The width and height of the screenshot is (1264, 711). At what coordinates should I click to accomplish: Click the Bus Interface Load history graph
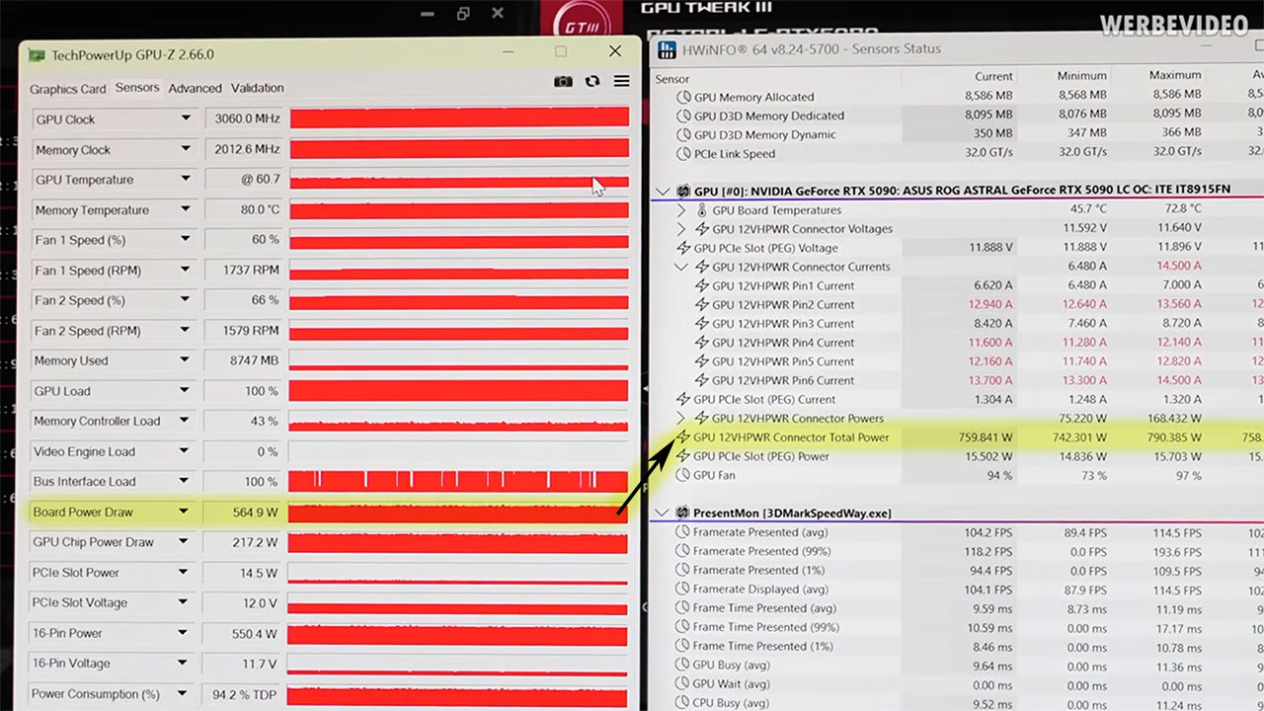[x=459, y=481]
